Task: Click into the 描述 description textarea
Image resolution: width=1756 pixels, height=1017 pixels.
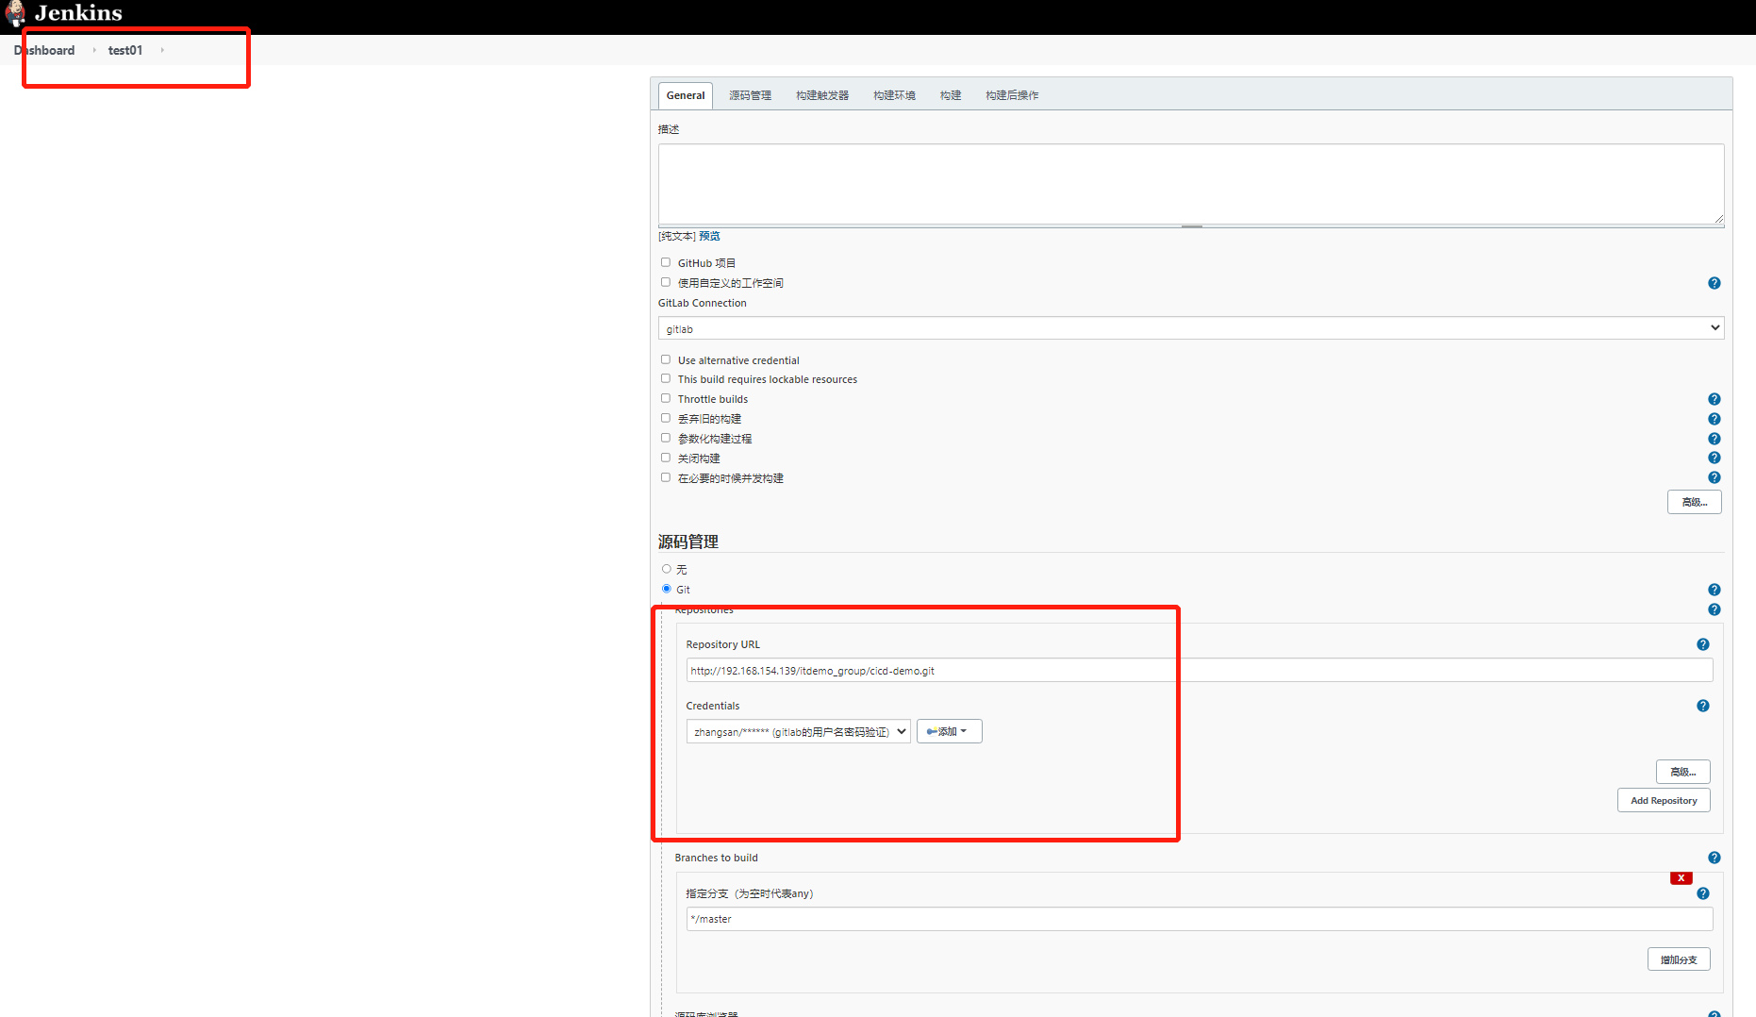Action: point(1191,184)
